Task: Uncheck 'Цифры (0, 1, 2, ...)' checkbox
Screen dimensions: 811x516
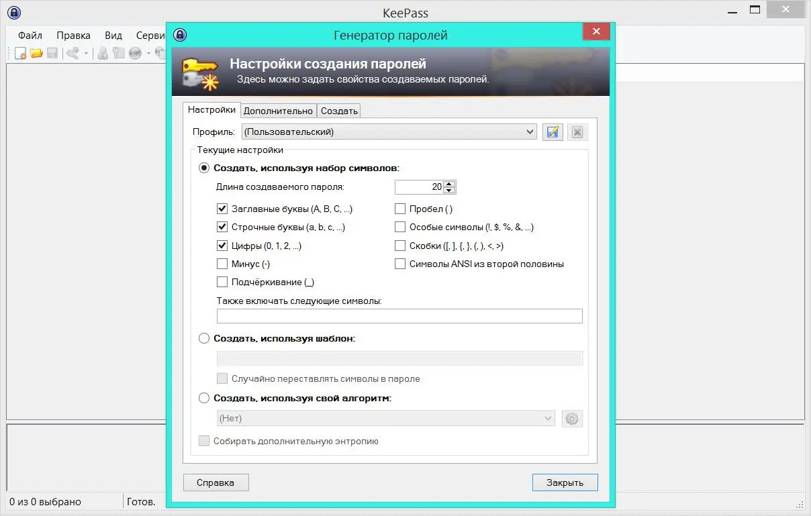Action: coord(222,246)
